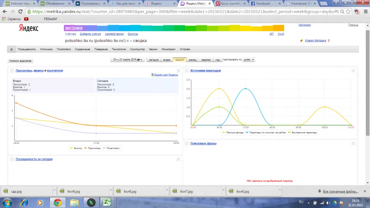Bookmark page with the star icon

tap(348, 12)
